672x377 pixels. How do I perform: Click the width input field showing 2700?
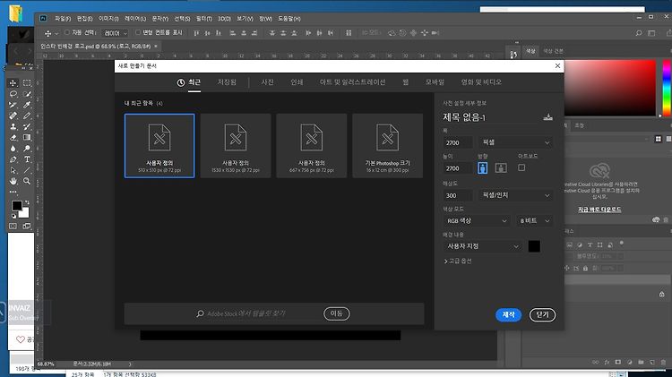click(458, 142)
